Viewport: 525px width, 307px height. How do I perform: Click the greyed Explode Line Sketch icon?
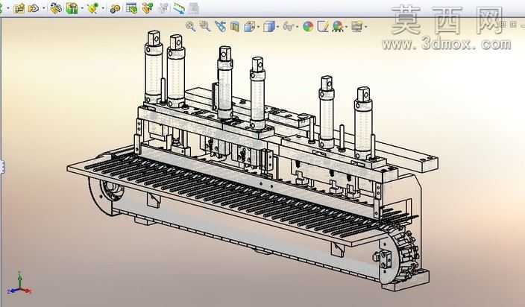pos(163,8)
